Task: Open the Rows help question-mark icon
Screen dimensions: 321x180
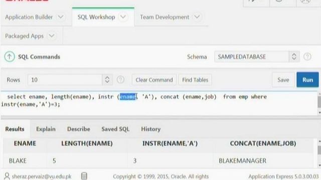Action: [x=120, y=79]
